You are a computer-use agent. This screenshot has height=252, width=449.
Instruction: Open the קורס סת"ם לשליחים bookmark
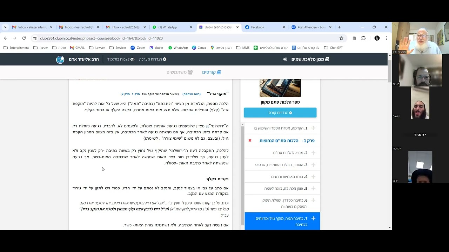[x=270, y=48]
